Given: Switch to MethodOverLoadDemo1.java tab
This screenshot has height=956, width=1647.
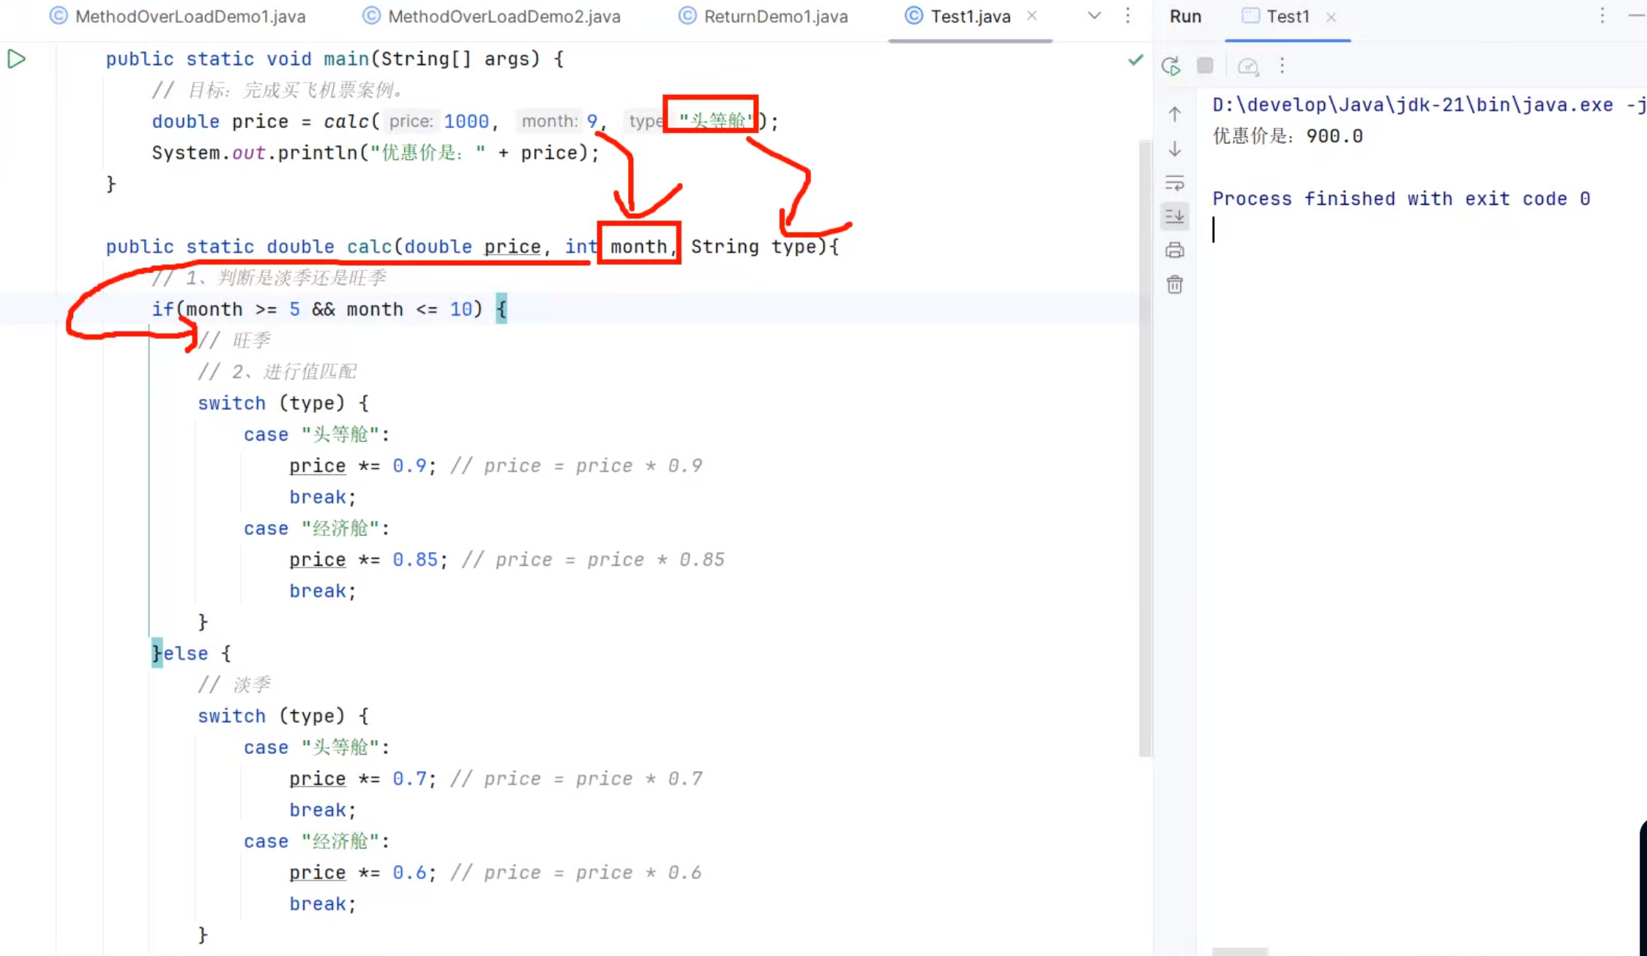Looking at the screenshot, I should (x=177, y=16).
